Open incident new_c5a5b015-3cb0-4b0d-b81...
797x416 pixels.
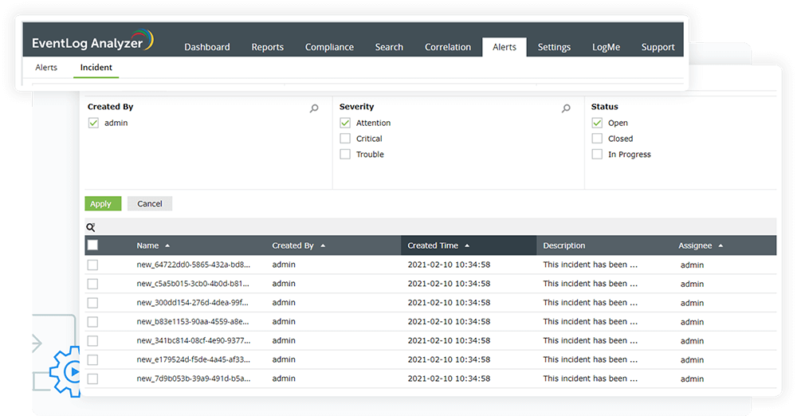(x=193, y=283)
